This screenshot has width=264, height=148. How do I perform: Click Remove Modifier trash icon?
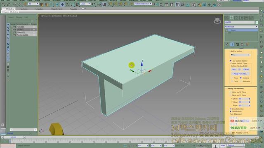click(x=242, y=44)
